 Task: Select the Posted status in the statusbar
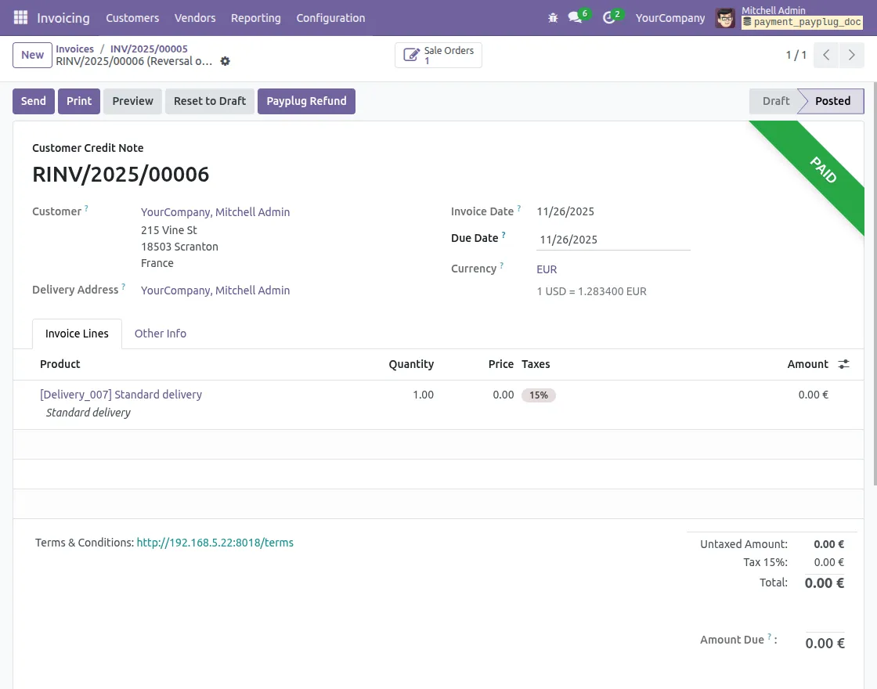pos(832,101)
